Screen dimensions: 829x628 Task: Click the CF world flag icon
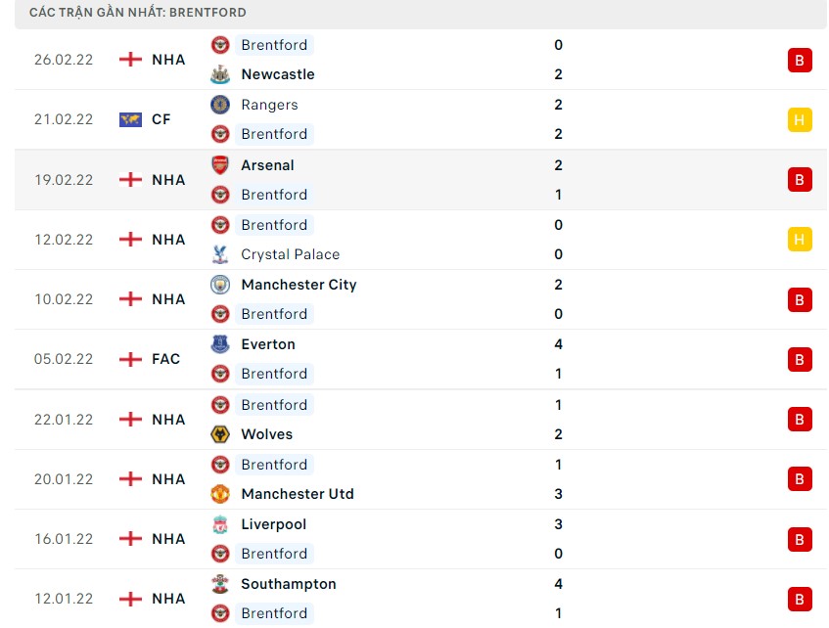tap(130, 119)
